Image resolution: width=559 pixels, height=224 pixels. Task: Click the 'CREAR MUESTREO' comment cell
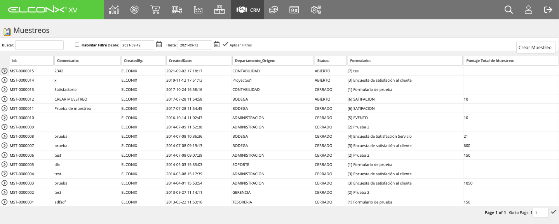click(x=71, y=99)
